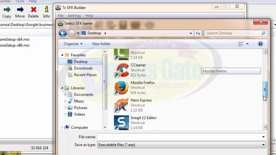This screenshot has width=276, height=155.
Task: Go back with the blue Back arrow
Action: [63, 33]
